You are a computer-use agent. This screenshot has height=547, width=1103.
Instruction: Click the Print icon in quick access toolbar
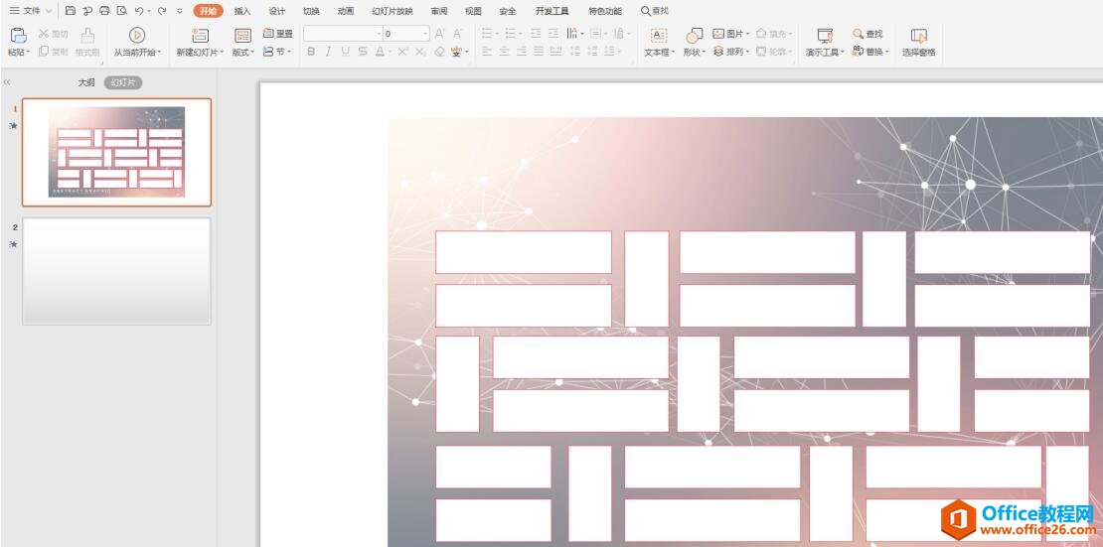coord(104,11)
